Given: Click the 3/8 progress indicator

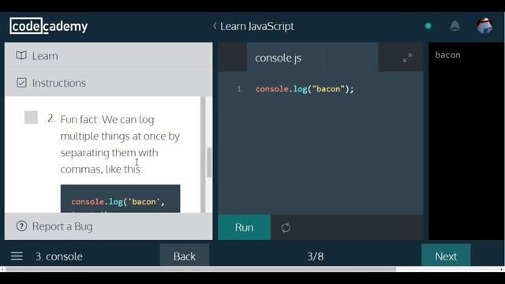Looking at the screenshot, I should pos(316,256).
